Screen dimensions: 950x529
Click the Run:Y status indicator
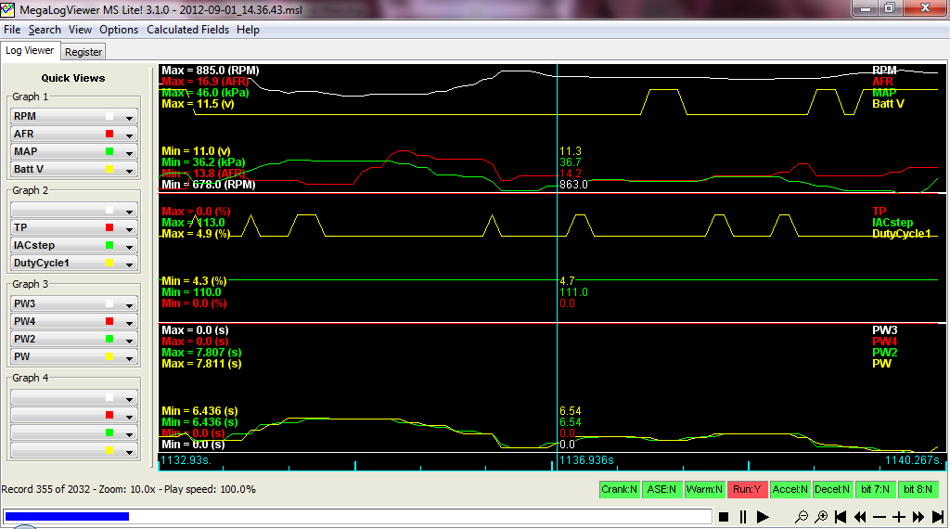point(745,489)
